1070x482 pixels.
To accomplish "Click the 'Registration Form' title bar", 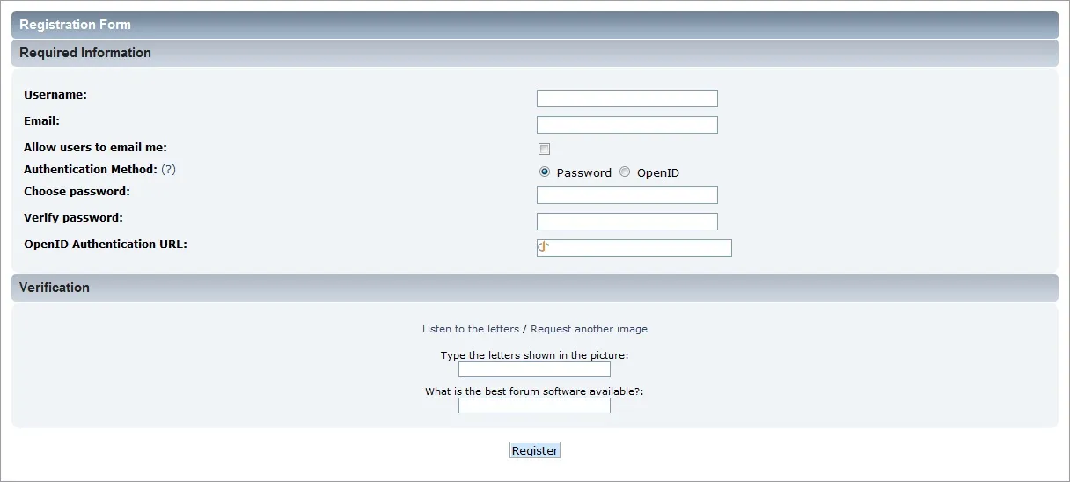I will point(75,25).
